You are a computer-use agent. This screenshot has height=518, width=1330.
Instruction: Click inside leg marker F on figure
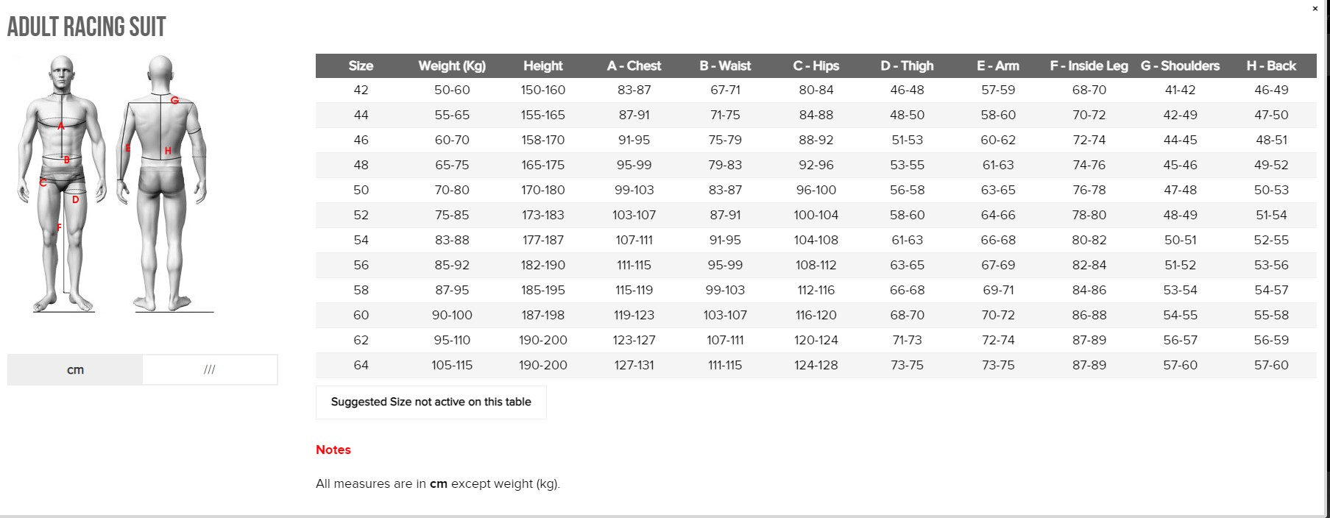[x=60, y=227]
